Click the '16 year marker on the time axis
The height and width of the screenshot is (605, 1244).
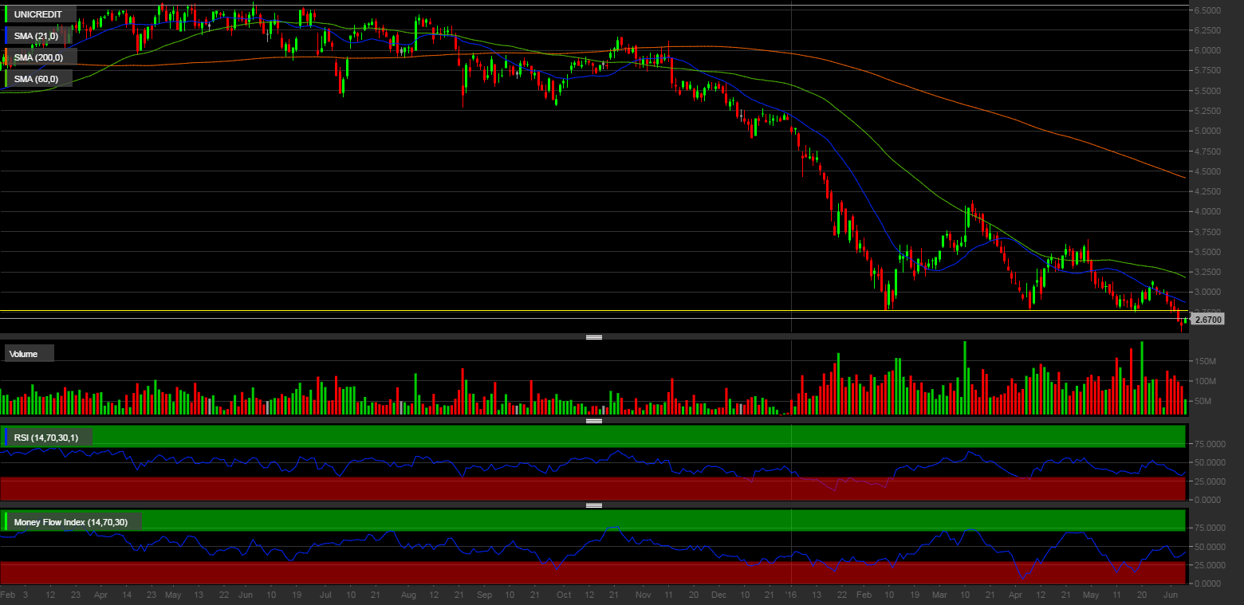click(x=791, y=595)
